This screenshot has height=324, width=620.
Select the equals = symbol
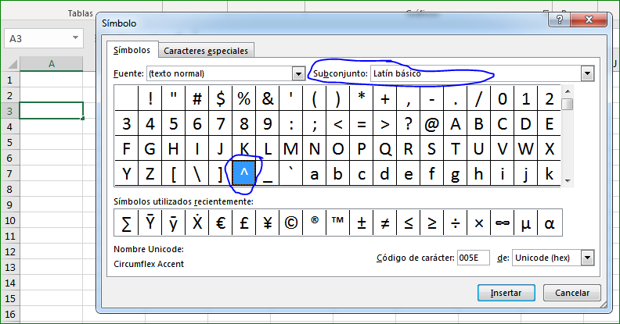pos(362,123)
